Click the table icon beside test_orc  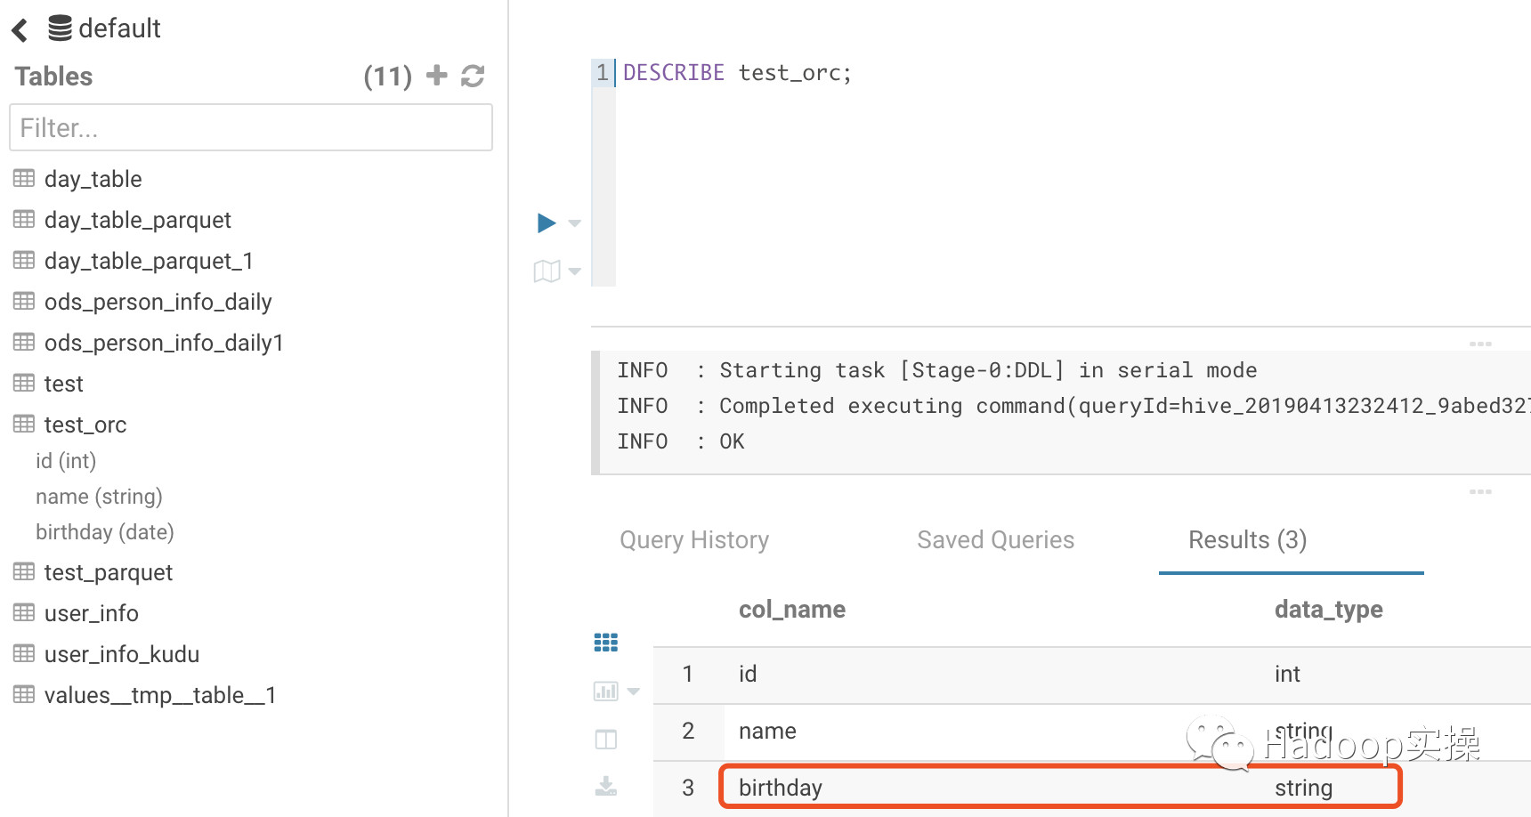[x=23, y=424]
